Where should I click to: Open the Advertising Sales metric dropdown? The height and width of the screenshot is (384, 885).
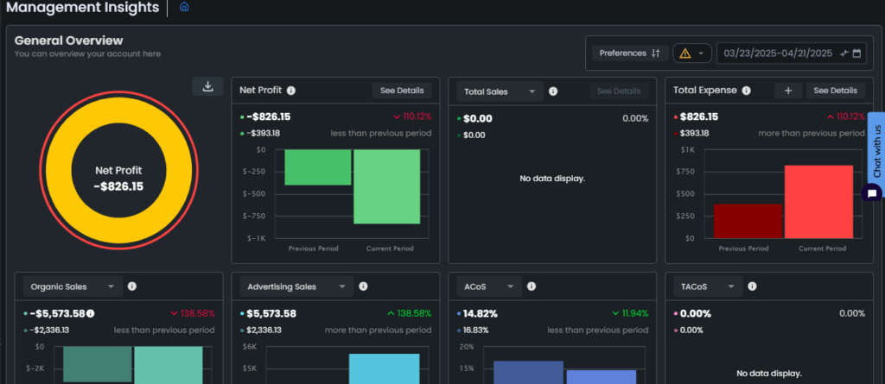point(297,286)
